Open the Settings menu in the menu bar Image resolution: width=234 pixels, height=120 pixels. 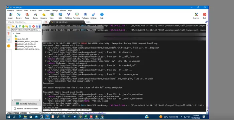55,11
